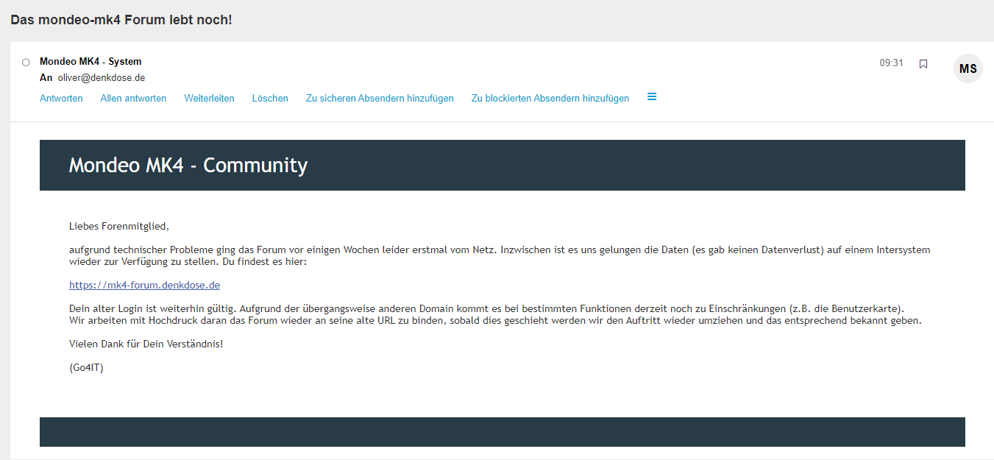
Task: Click the email subject heading
Action: coord(121,20)
